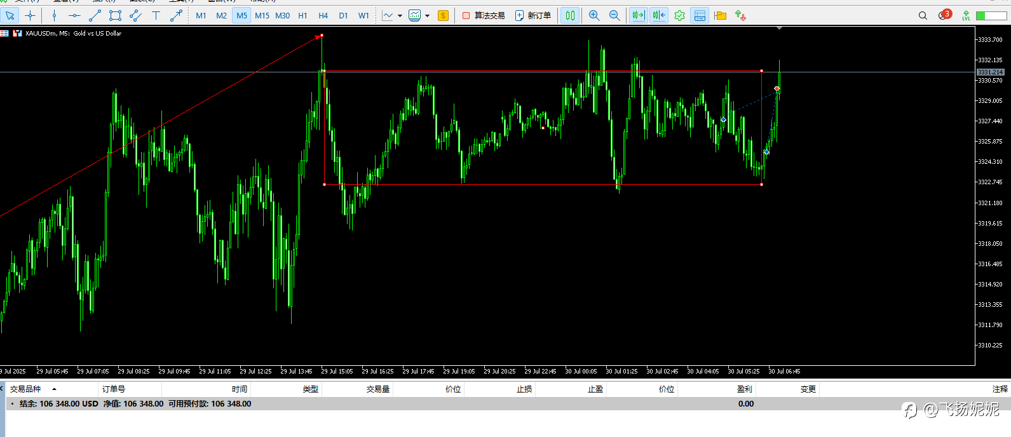This screenshot has height=437, width=1011.
Task: Zoom in on the chart
Action: pos(594,15)
